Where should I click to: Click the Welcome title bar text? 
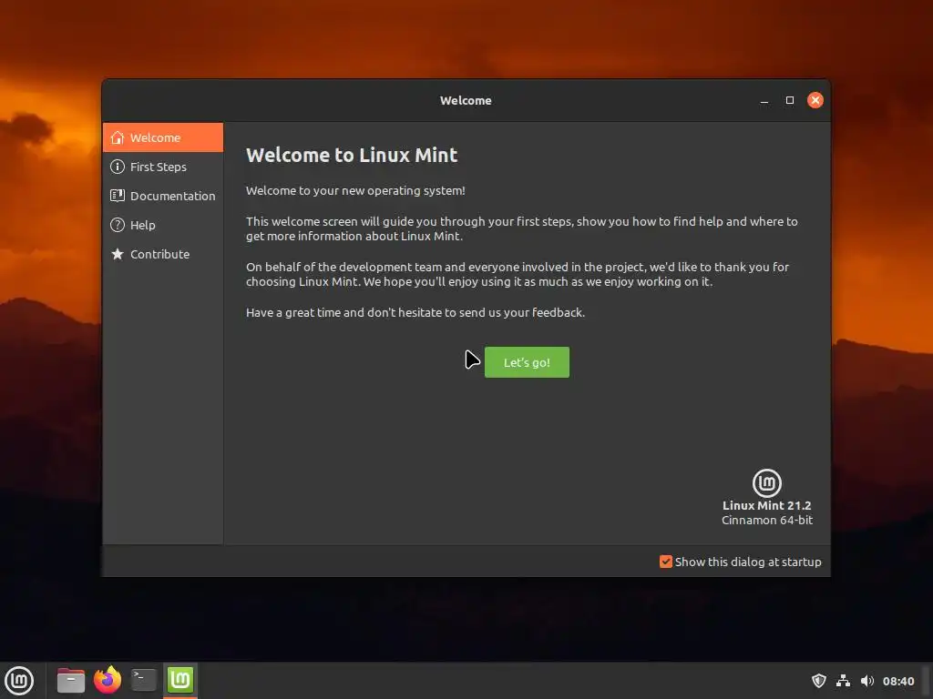point(466,100)
